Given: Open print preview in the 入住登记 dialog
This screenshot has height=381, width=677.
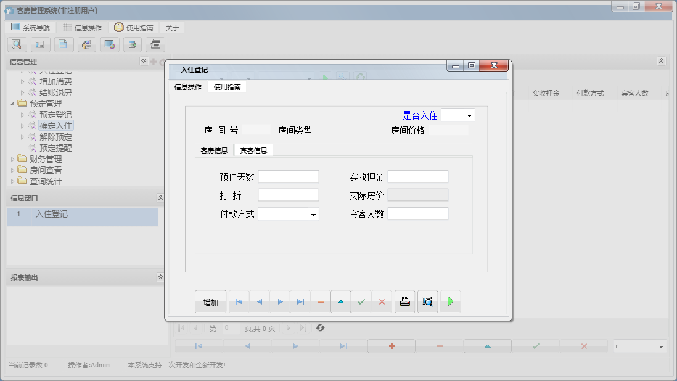Looking at the screenshot, I should 427,301.
